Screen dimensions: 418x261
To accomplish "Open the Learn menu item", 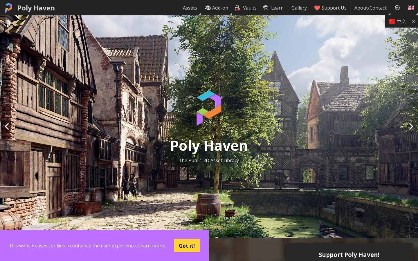I will point(274,8).
